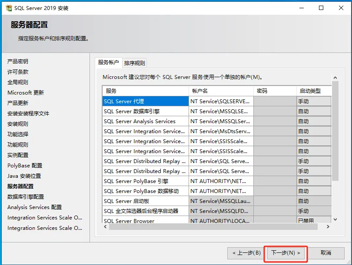
Task: Select PolyBase 配置 in the sidebar
Action: point(25,166)
